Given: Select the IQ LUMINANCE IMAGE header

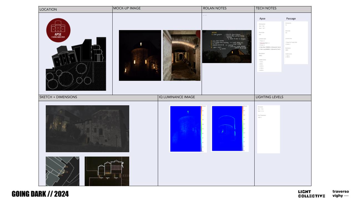Looking at the screenshot, I should pos(206,98).
